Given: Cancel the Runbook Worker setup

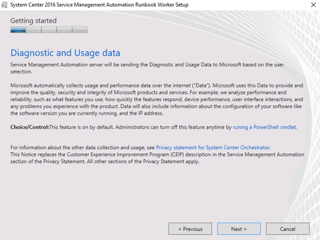Looking at the screenshot, I should click(x=288, y=229).
